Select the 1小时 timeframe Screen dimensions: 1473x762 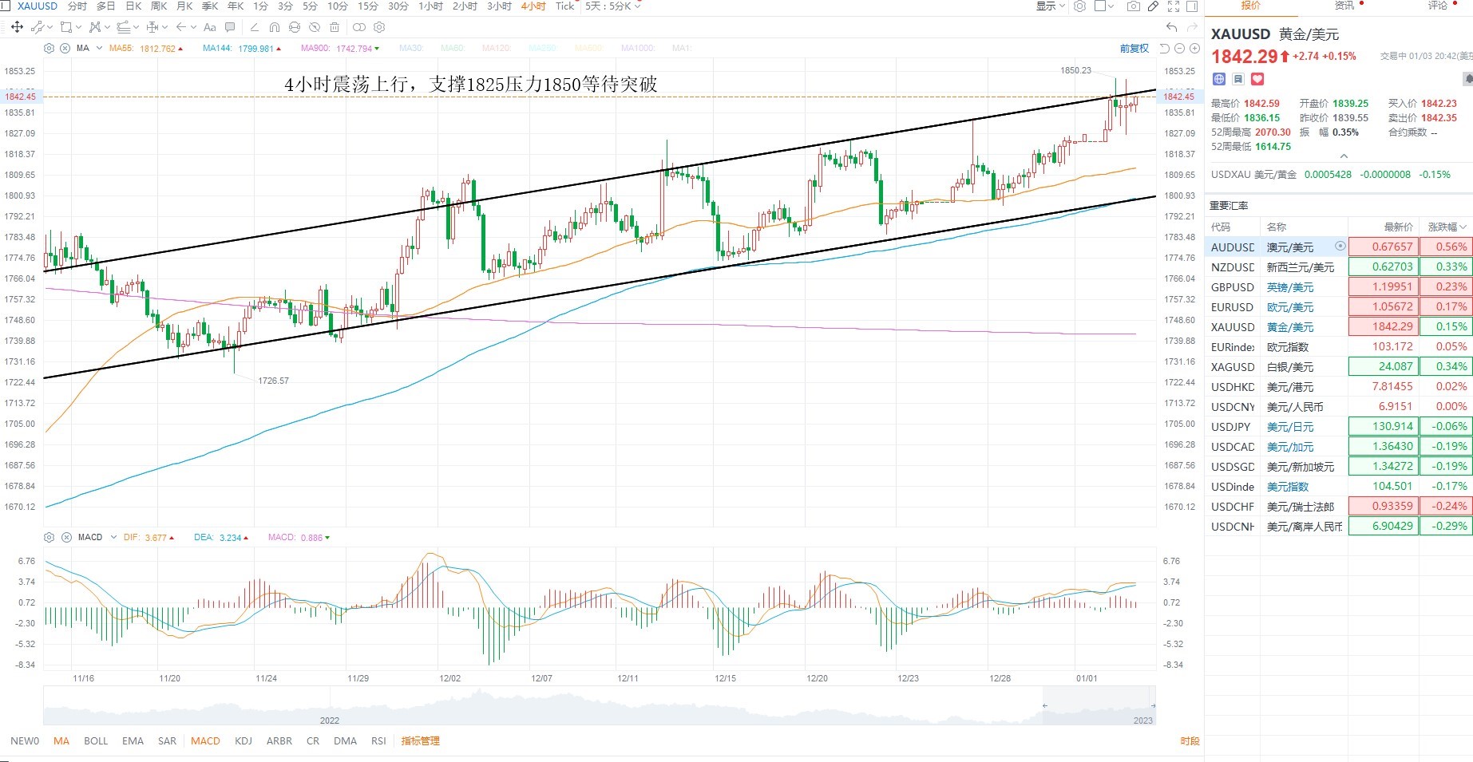[430, 6]
